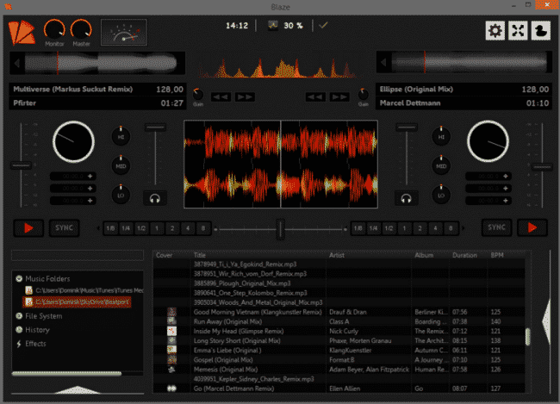Click the fullscreen expand arrows icon
The image size is (560, 404).
(519, 31)
